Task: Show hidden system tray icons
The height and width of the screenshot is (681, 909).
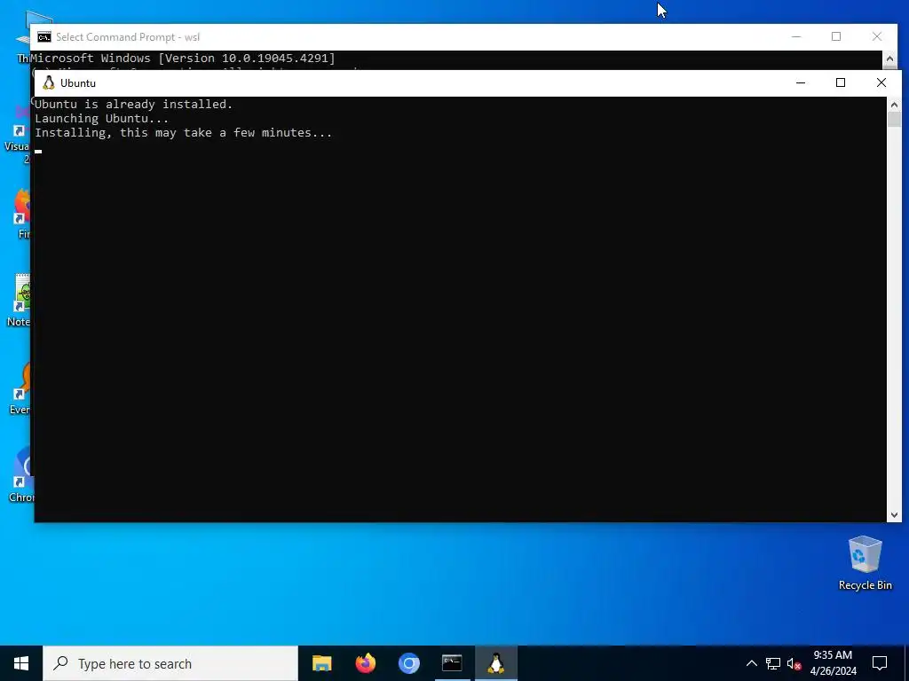Action: pyautogui.click(x=751, y=663)
